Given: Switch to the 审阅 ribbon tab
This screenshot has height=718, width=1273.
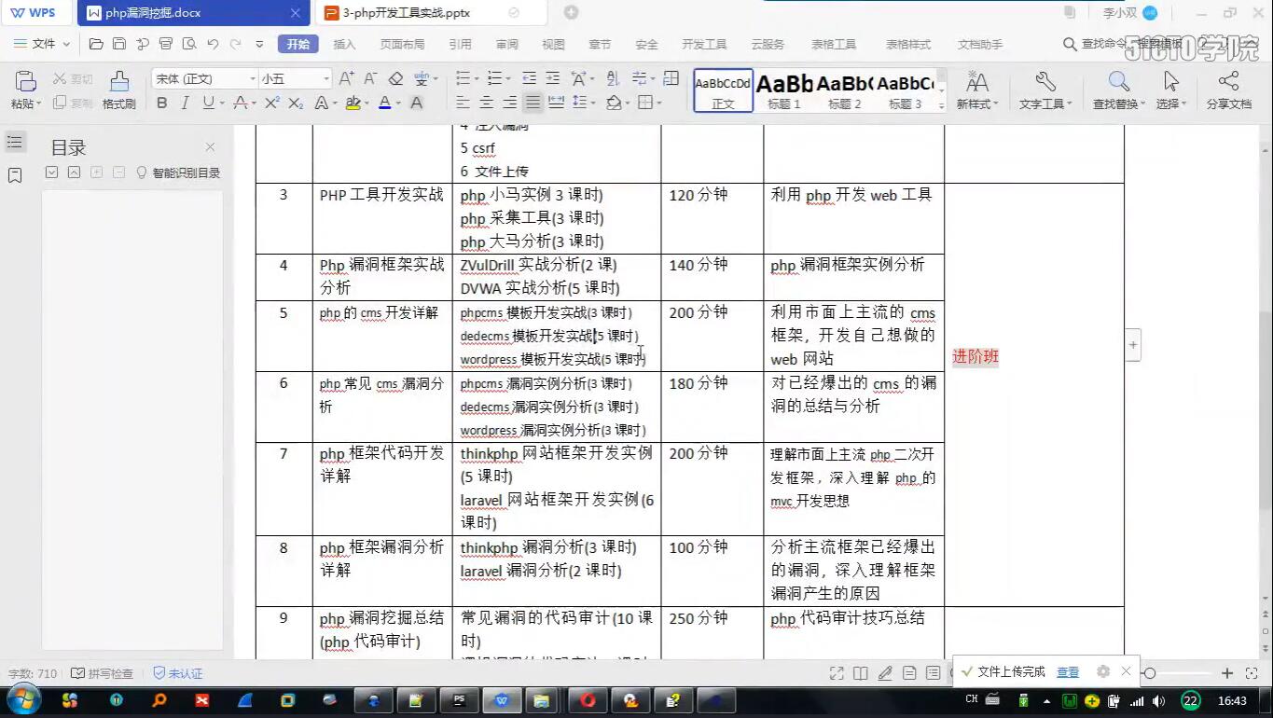Looking at the screenshot, I should (506, 44).
